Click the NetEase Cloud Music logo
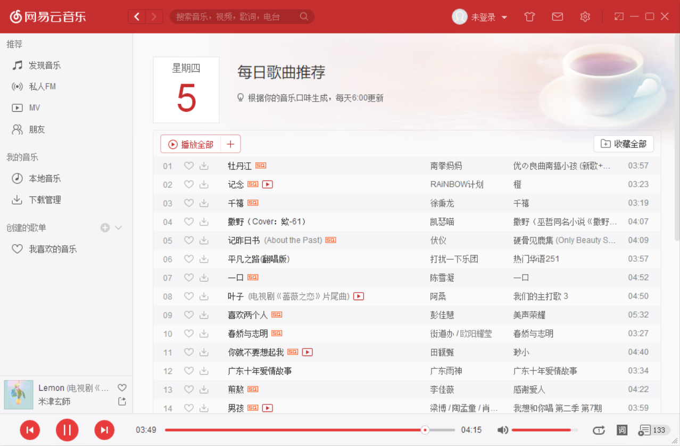 pos(48,16)
